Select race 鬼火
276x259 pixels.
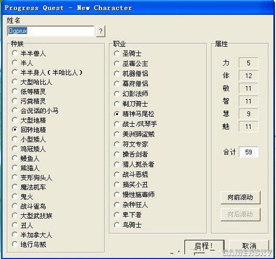22,197
